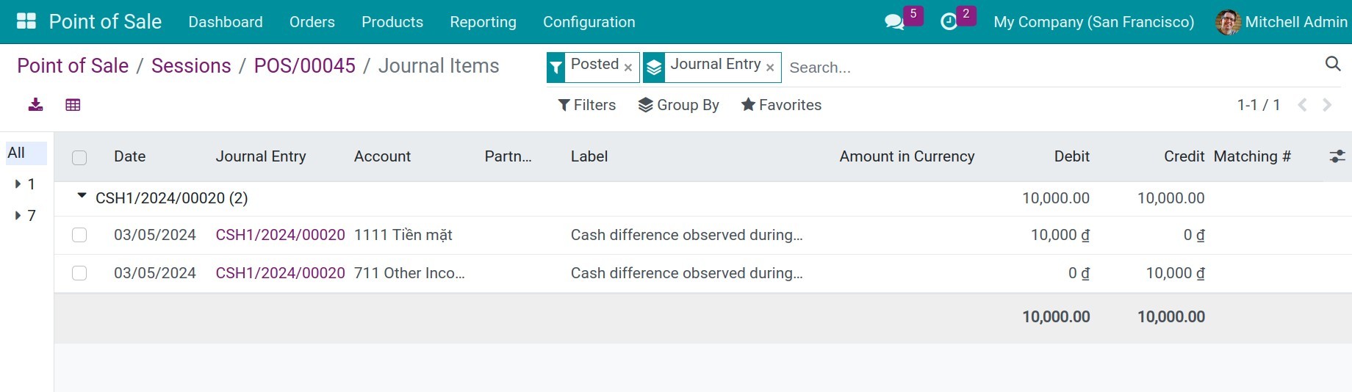Viewport: 1352px width, 392px height.
Task: Go to next page arrow
Action: tap(1327, 105)
